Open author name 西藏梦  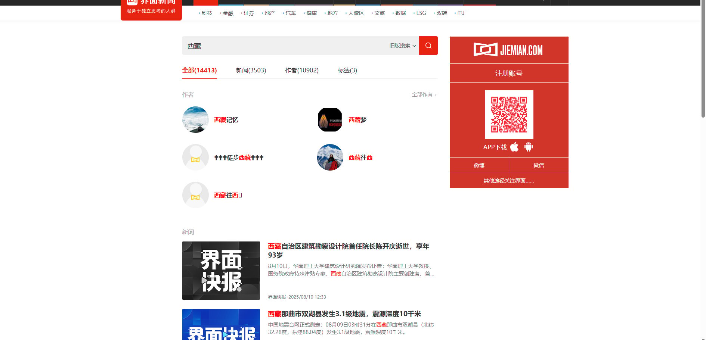[x=357, y=120]
